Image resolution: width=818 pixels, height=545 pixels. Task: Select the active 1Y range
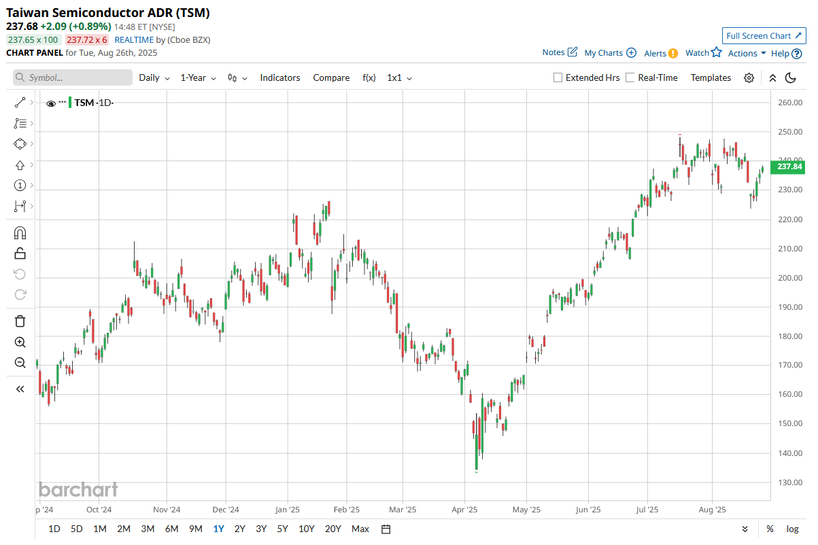[x=219, y=529]
